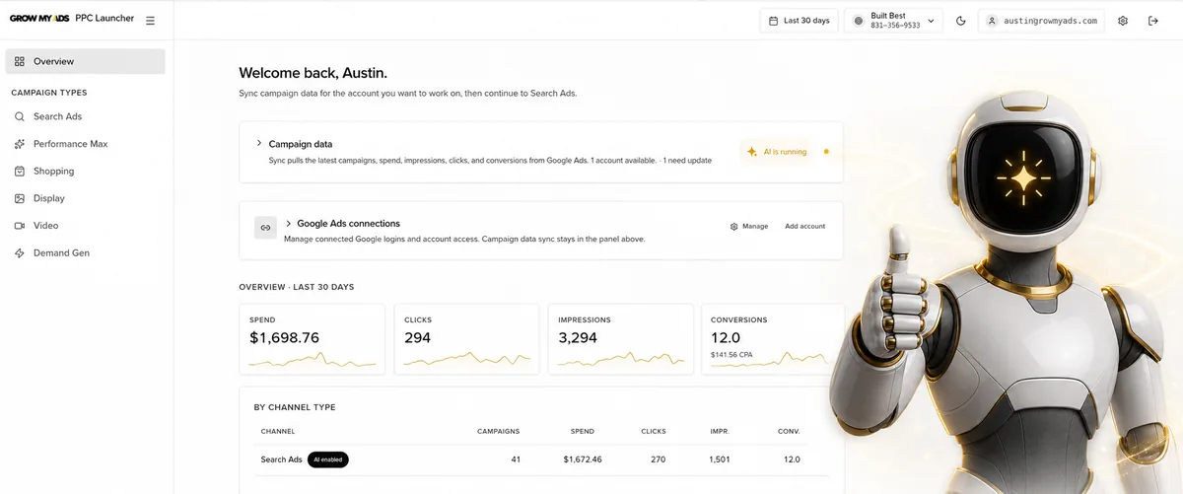This screenshot has height=494, width=1183.
Task: Click the AI enabled badge
Action: [328, 459]
